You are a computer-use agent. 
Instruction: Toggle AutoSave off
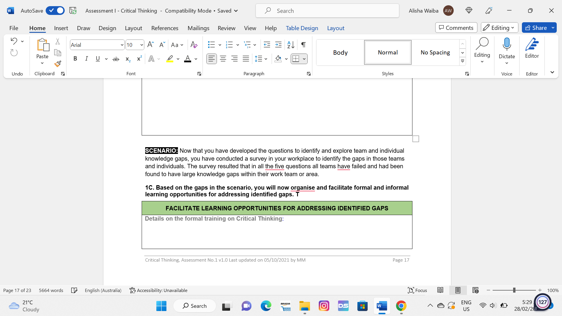(x=55, y=10)
